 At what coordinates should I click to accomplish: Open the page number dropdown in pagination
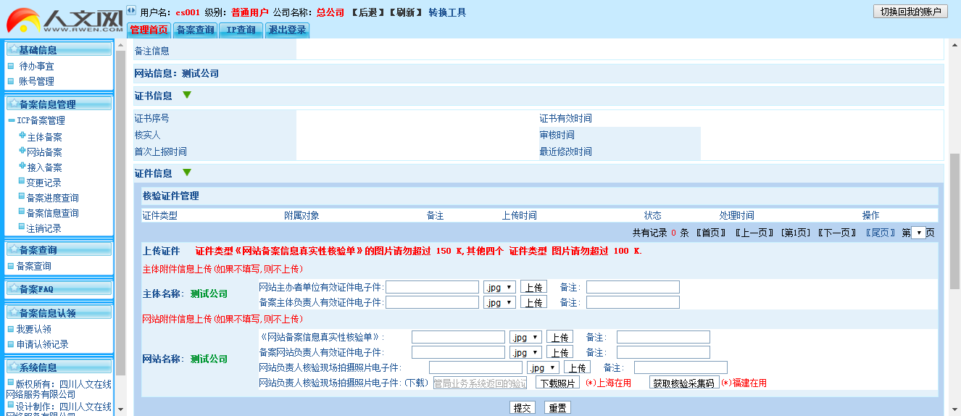point(918,233)
